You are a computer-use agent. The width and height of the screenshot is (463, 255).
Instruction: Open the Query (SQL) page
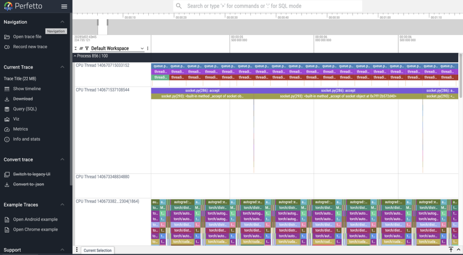click(25, 109)
